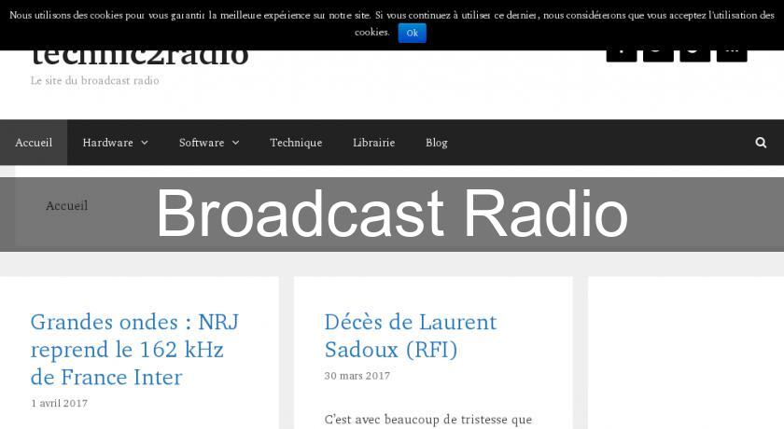Click the tagline Le site du broadcast radio
Image resolution: width=784 pixels, height=429 pixels.
(x=94, y=80)
